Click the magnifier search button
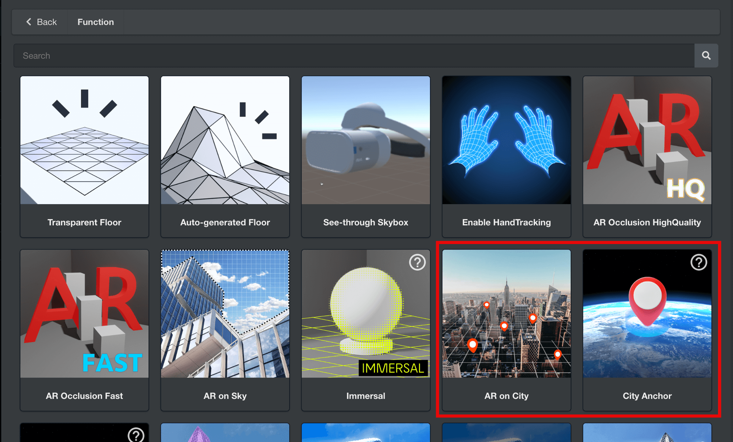 [706, 56]
